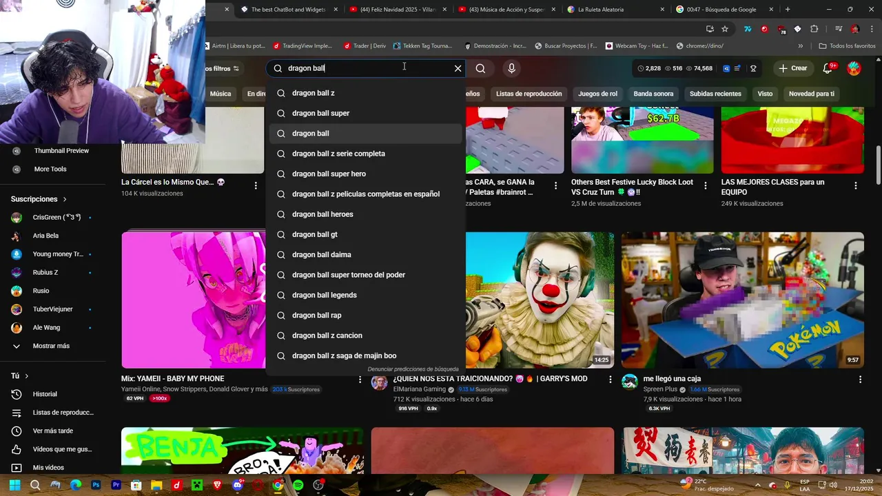Open the Chrome extensions puzzle icon
This screenshot has width=882, height=496.
pos(814,29)
